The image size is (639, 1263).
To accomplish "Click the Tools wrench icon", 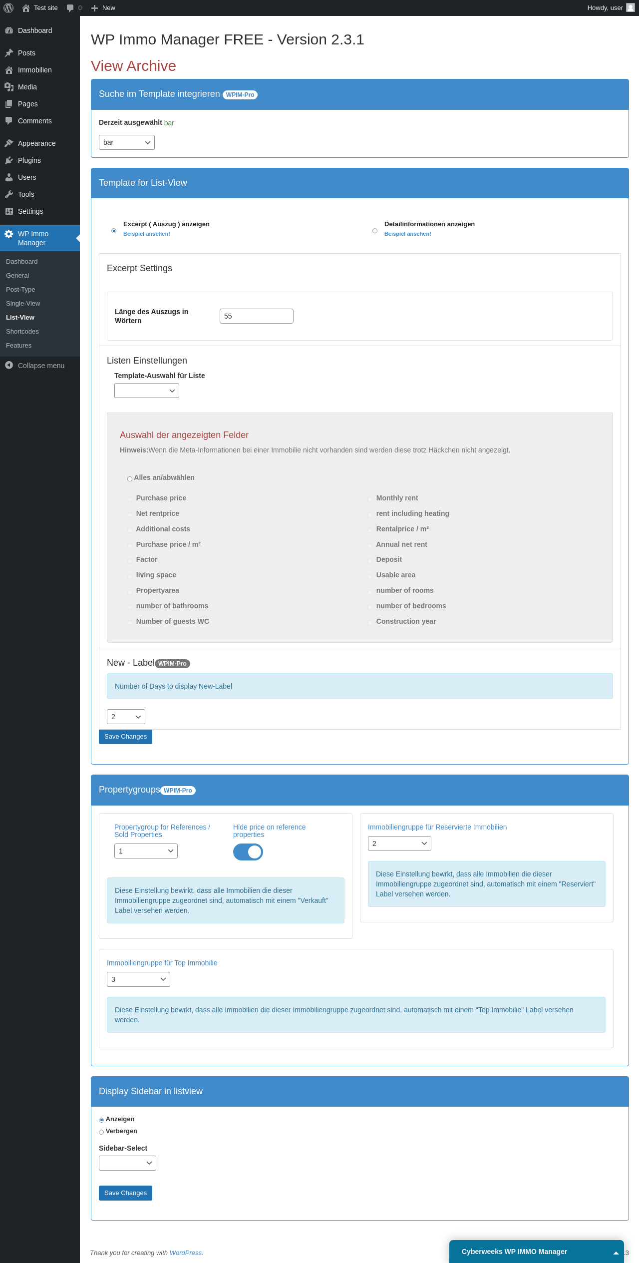I will [9, 194].
